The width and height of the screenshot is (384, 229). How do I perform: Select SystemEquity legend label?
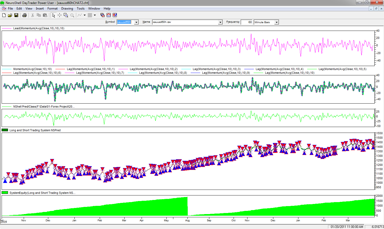coord(42,193)
